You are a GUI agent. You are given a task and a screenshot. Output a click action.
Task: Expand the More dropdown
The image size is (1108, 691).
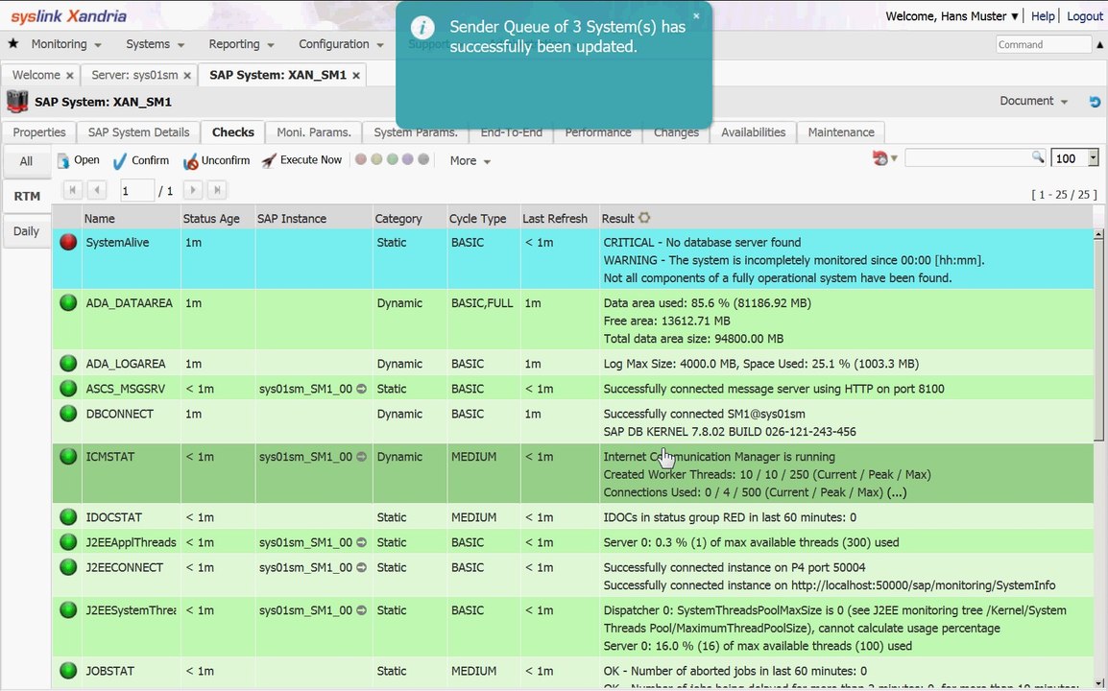coord(470,161)
